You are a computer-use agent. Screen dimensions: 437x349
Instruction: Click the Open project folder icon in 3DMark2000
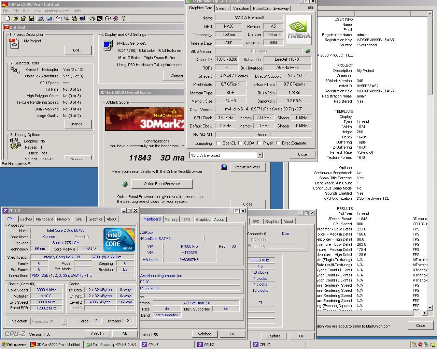tap(15, 18)
